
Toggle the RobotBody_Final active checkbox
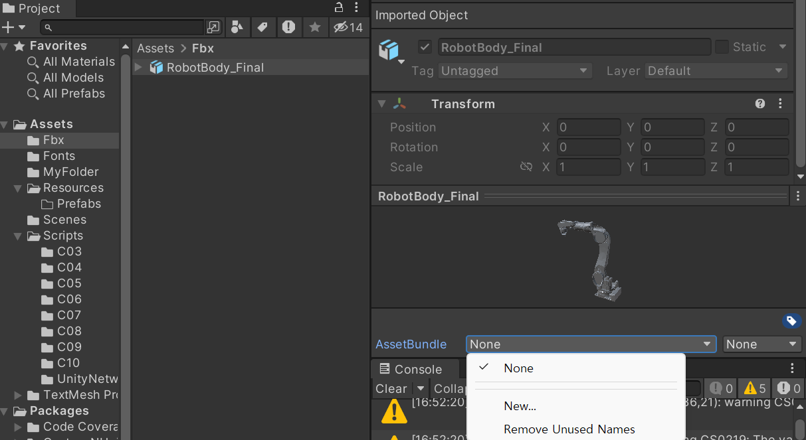point(425,47)
